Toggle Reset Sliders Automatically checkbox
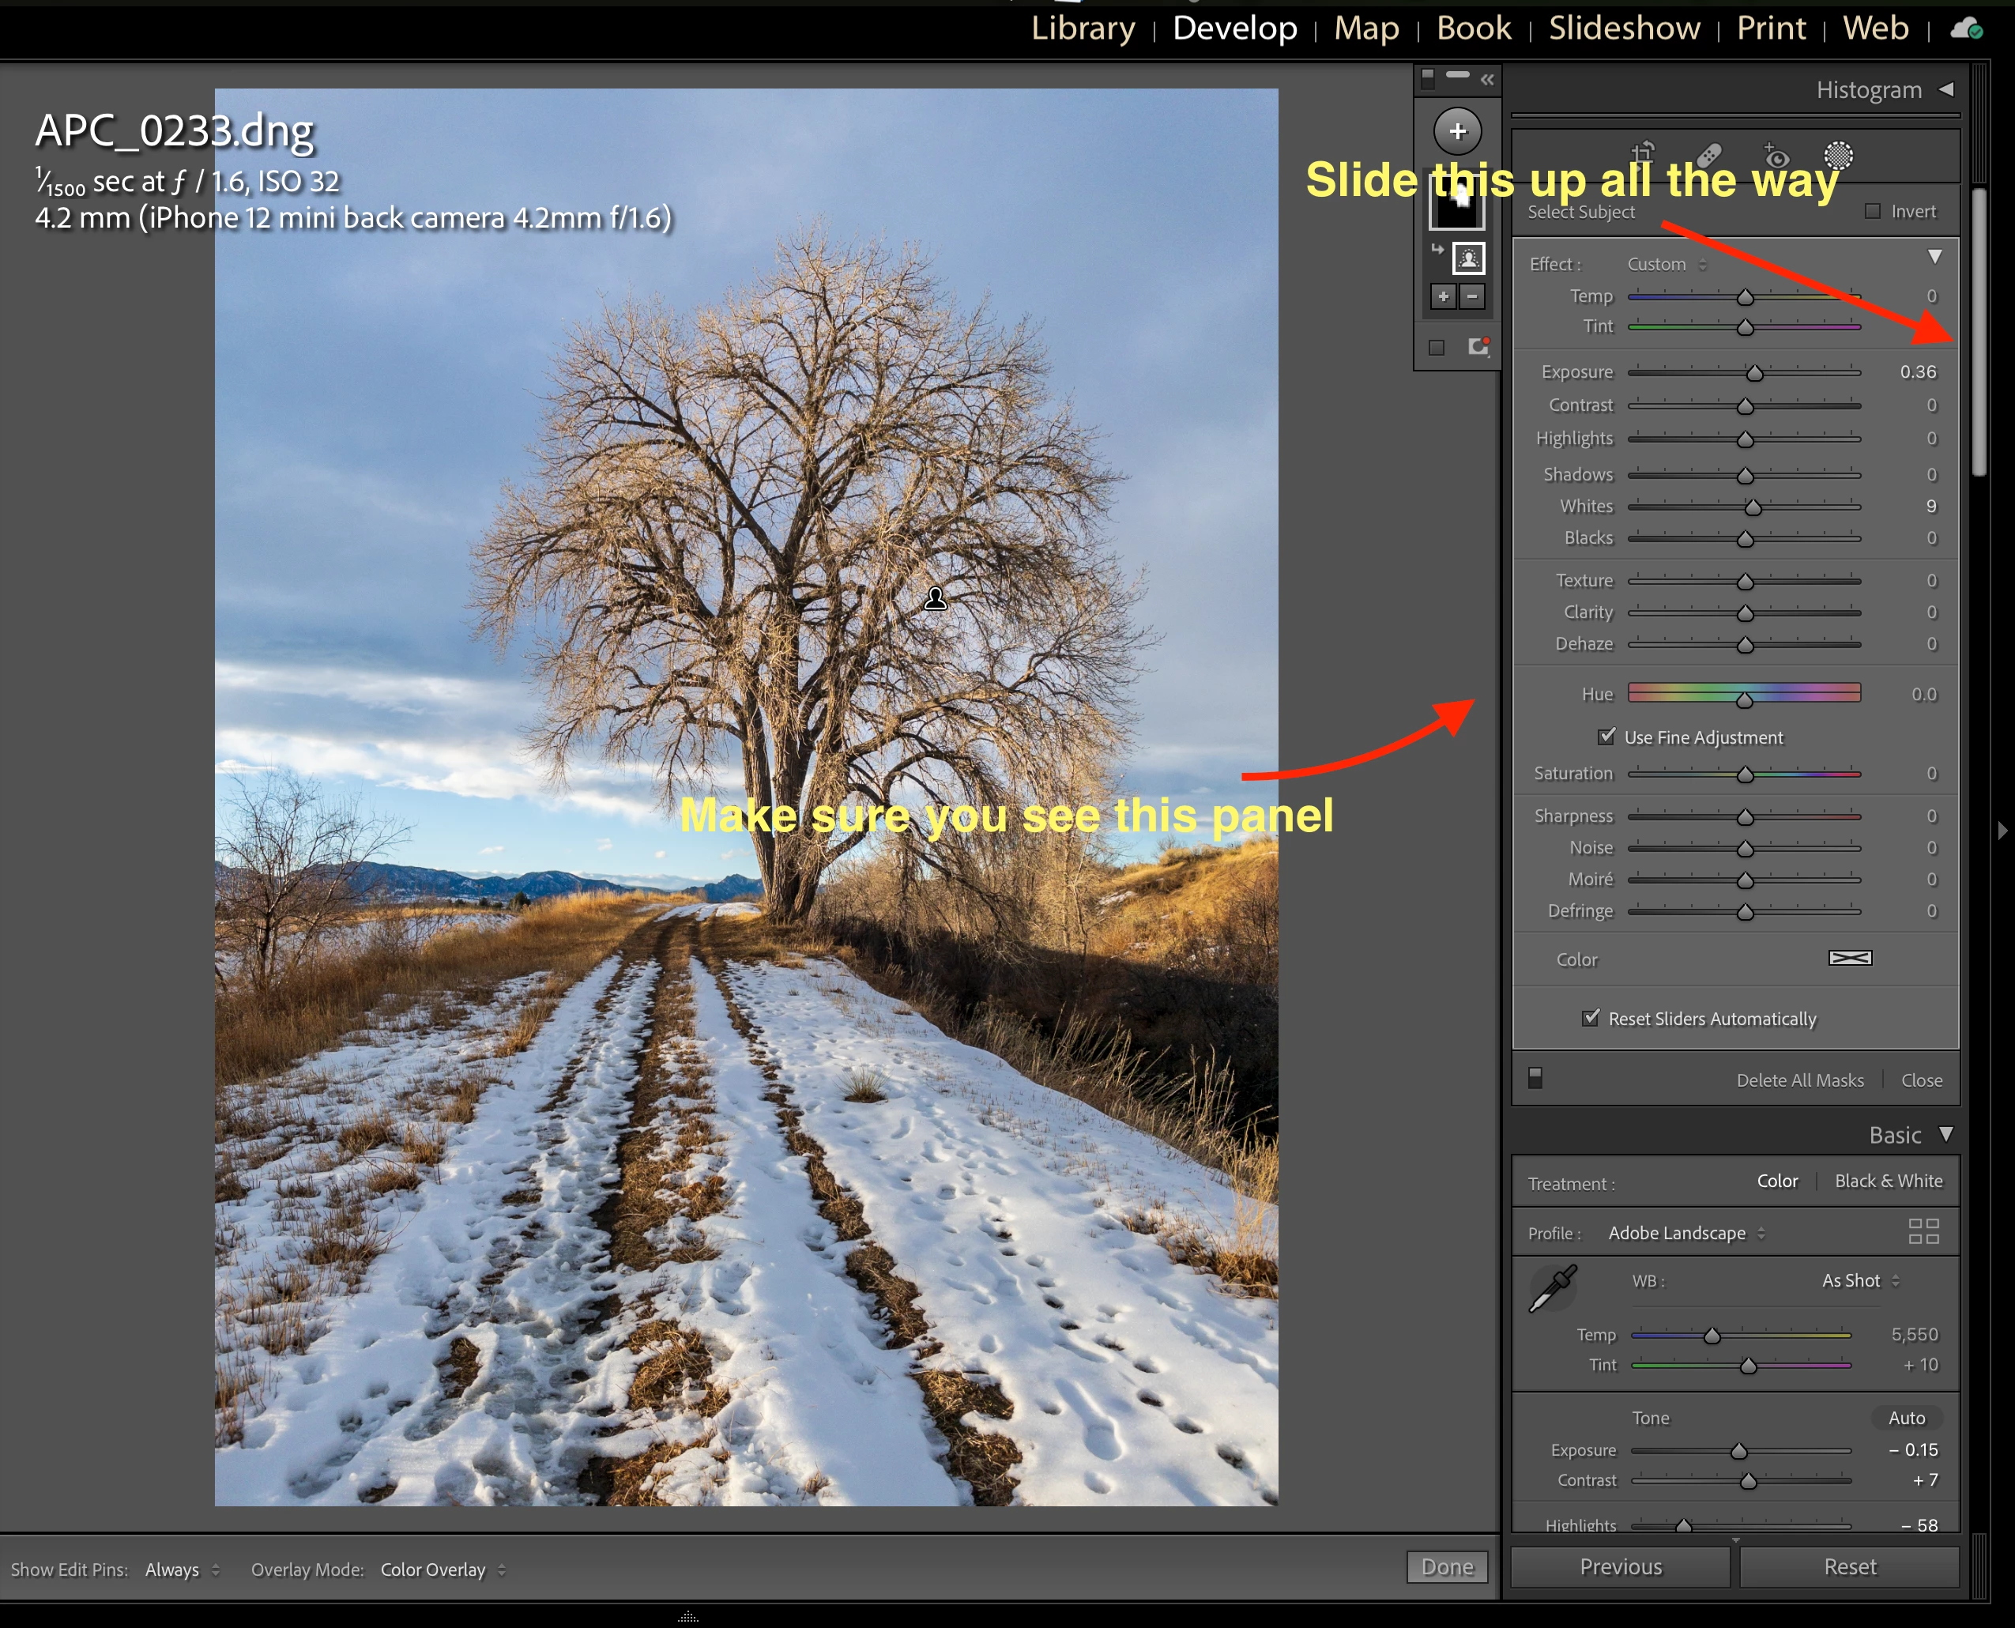 (1591, 1018)
